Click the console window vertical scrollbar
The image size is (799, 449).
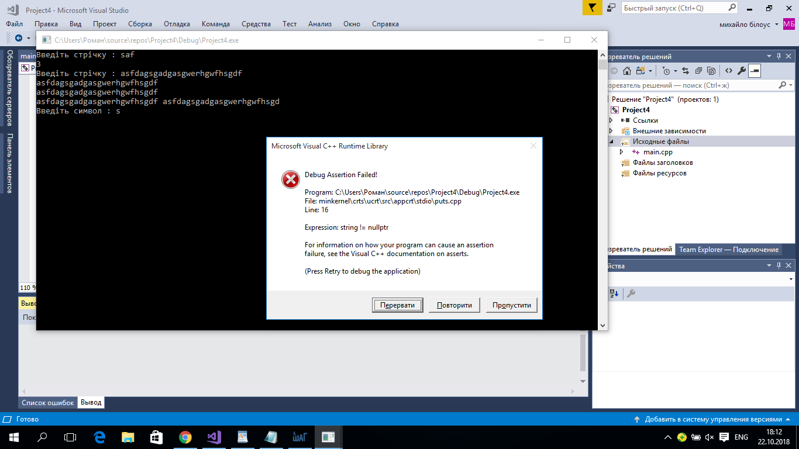coord(602,193)
